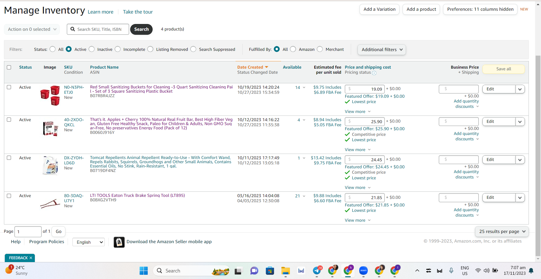Click the LTI TOOLS brake spring tool image
This screenshot has height=279, width=541.
pyautogui.click(x=50, y=204)
